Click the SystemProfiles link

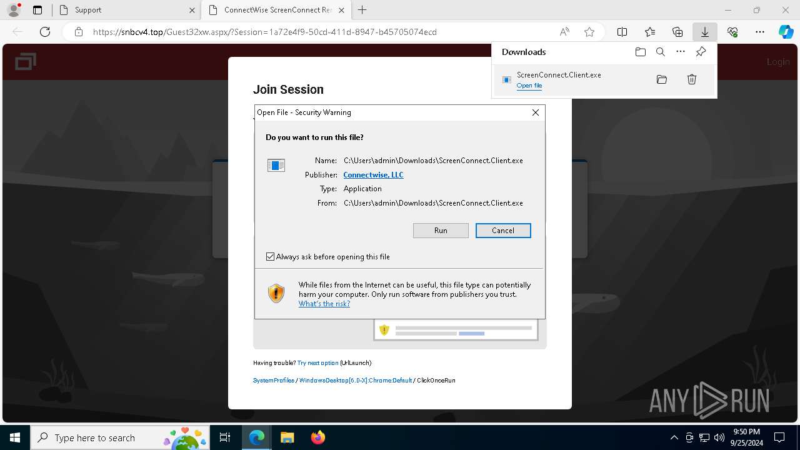pos(274,381)
